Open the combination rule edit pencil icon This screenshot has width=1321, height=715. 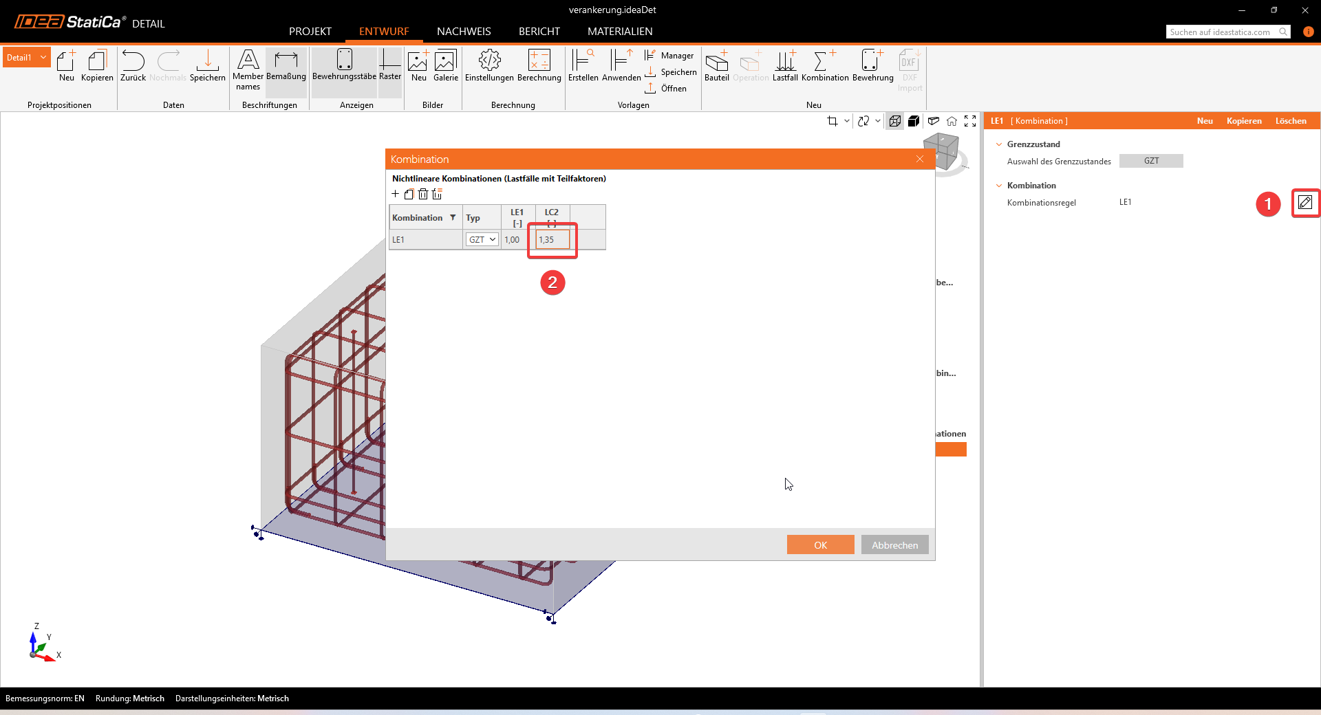[1304, 203]
